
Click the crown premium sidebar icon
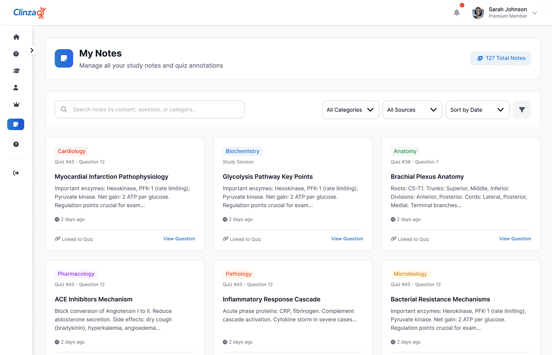16,104
